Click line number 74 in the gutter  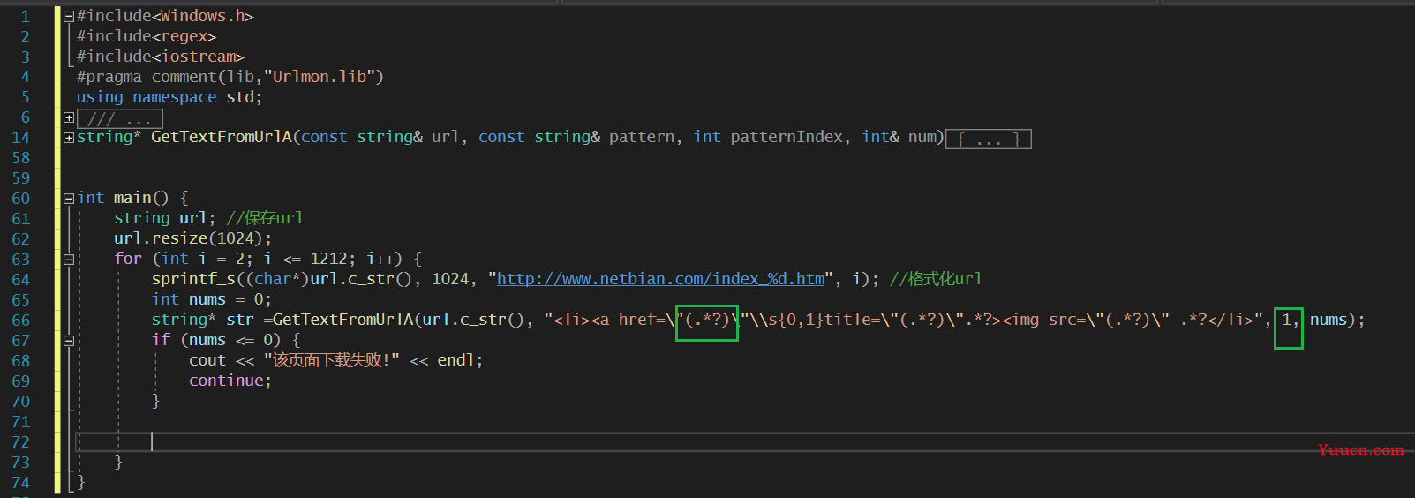[20, 483]
